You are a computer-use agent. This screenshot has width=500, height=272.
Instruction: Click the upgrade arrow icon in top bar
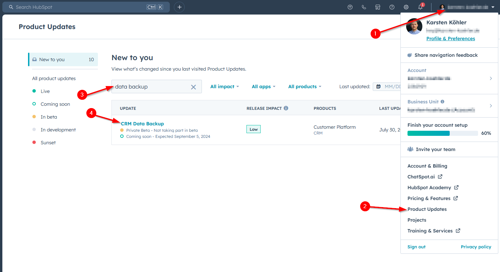tap(350, 7)
